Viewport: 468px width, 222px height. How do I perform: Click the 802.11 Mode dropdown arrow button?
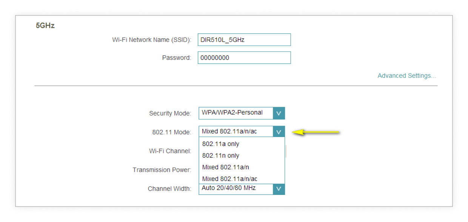pos(279,132)
